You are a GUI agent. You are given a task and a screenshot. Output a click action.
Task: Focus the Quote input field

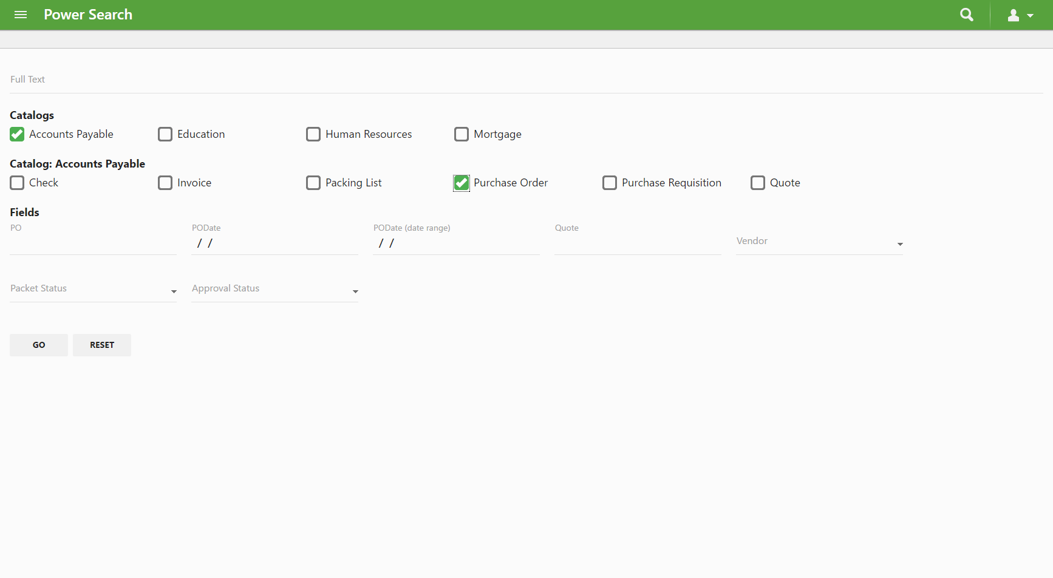[638, 243]
